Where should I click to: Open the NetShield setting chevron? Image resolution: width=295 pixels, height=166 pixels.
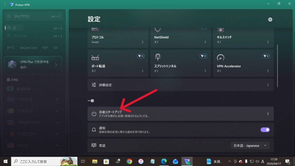coord(205,42)
